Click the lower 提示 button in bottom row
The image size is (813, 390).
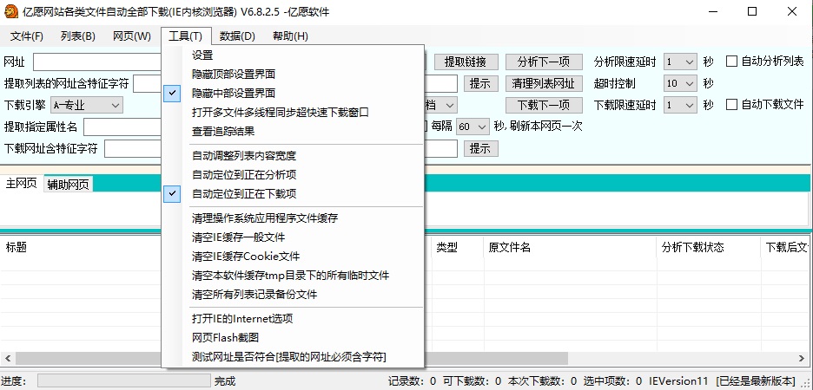tap(480, 149)
